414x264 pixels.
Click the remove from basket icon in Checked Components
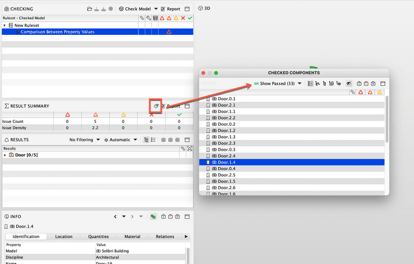pyautogui.click(x=366, y=84)
